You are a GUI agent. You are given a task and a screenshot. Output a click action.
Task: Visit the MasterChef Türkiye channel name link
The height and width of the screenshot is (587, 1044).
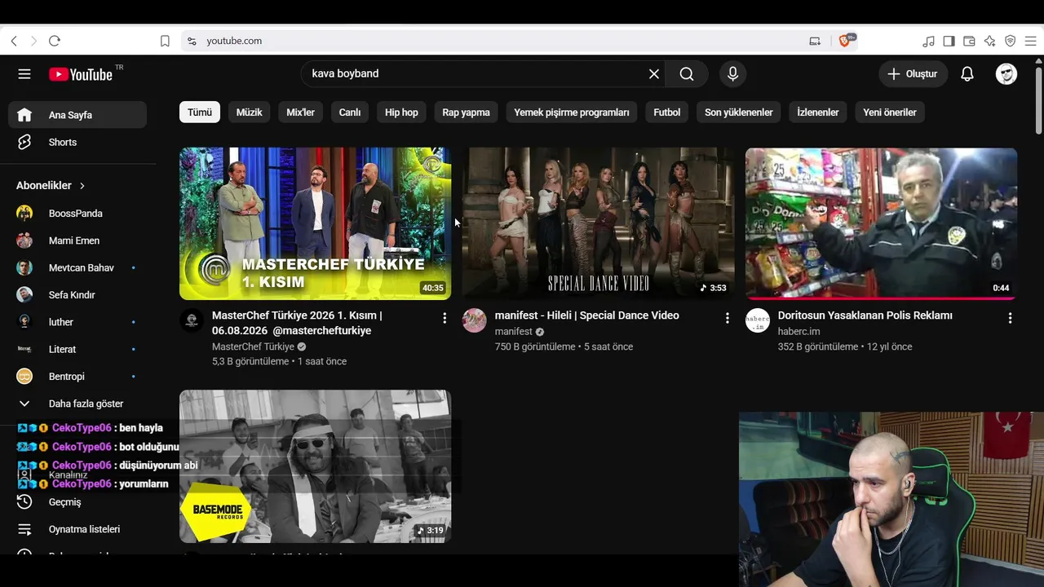(x=253, y=346)
